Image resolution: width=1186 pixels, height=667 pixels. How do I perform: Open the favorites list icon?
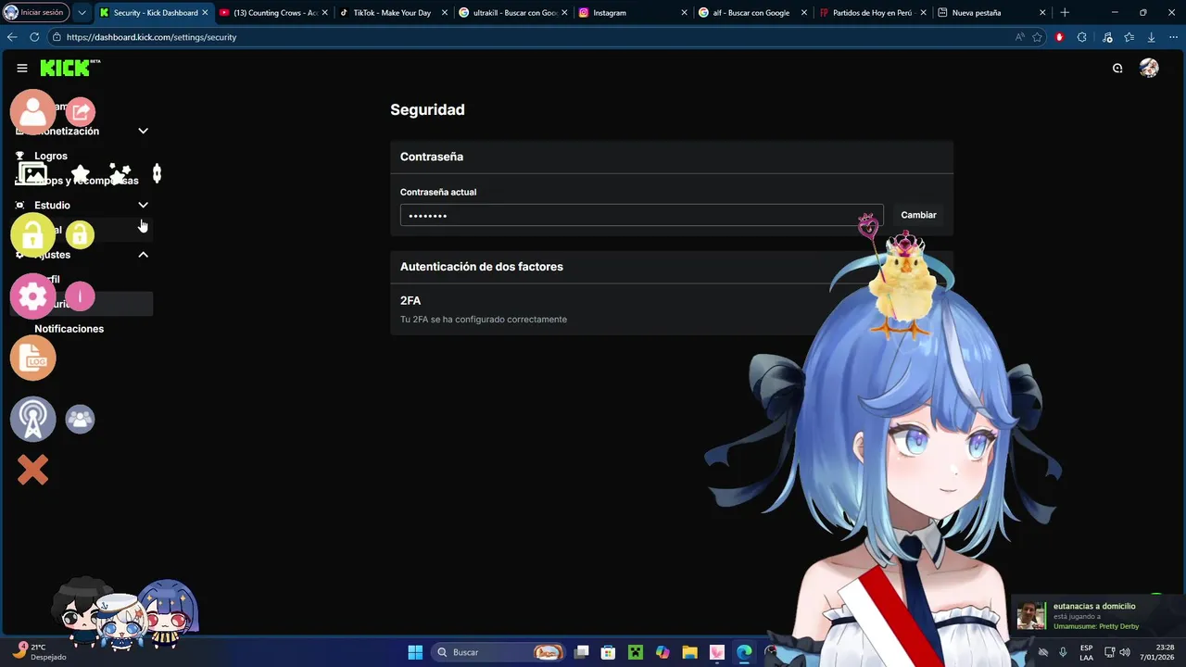1129,37
